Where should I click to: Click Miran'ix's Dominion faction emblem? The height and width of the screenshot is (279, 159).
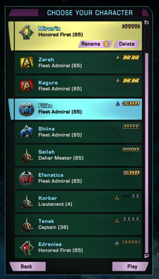click(x=26, y=32)
